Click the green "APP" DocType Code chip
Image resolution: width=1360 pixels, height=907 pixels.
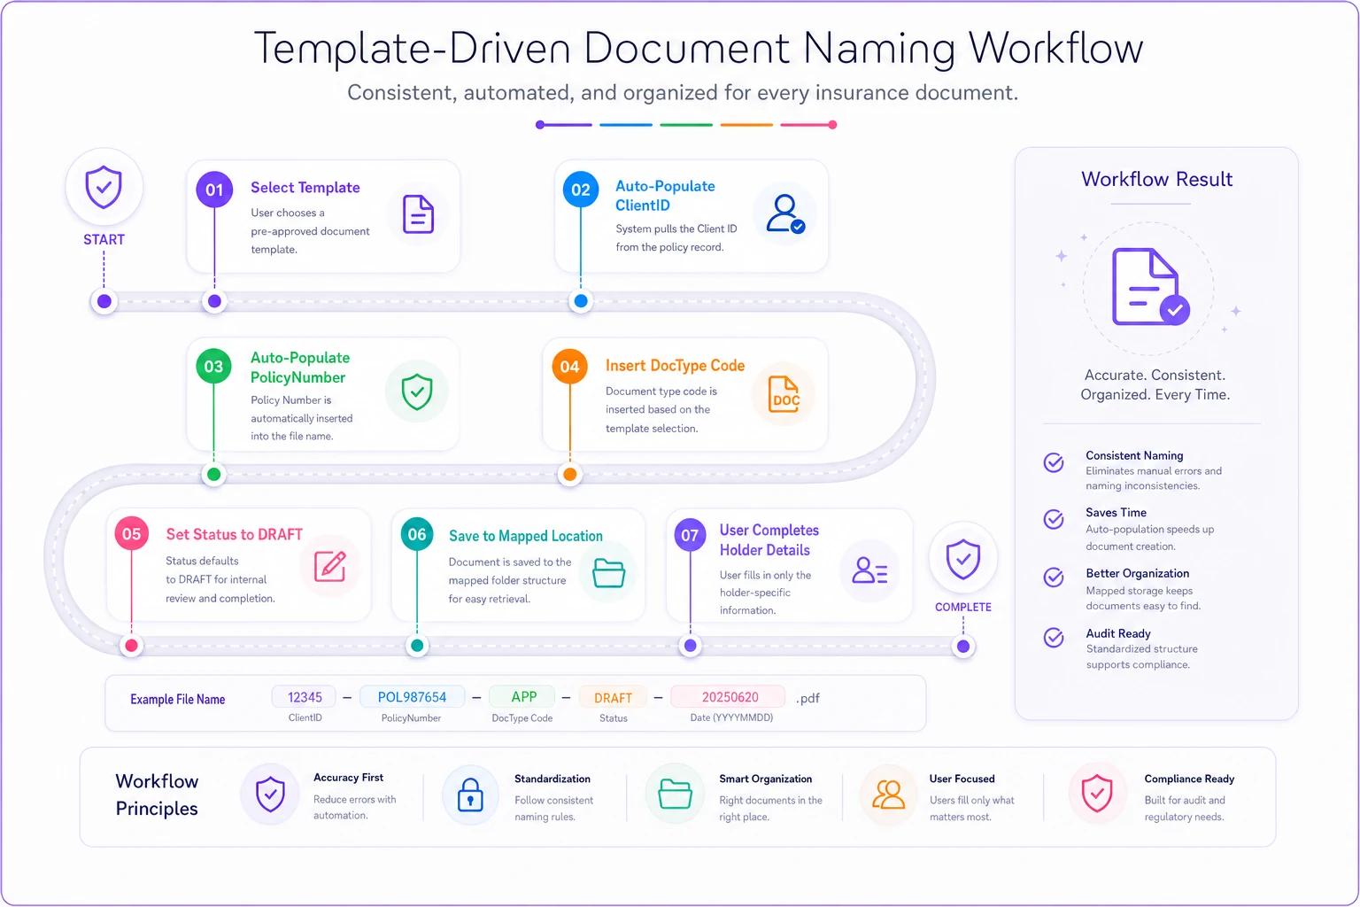pyautogui.click(x=523, y=697)
